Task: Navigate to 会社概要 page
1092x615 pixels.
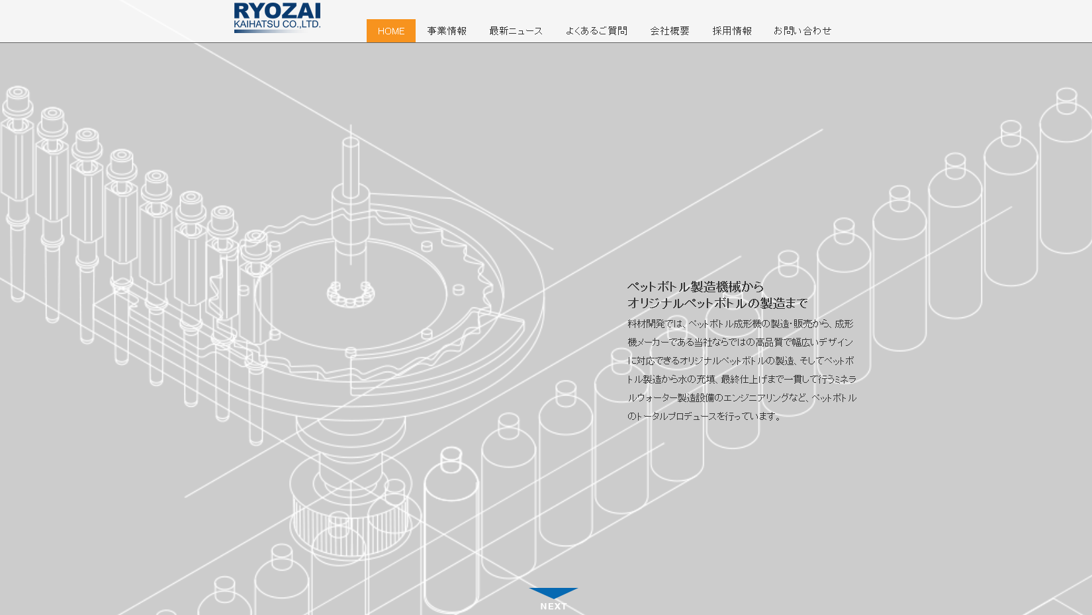Action: 669,31
